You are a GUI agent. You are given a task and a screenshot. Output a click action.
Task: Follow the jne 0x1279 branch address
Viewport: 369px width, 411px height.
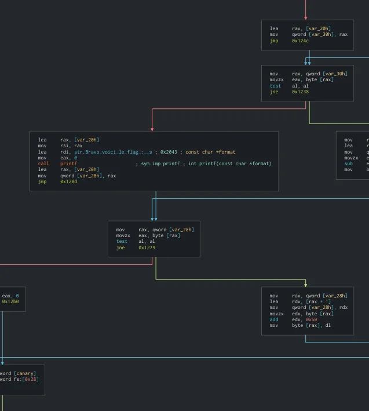(x=147, y=248)
